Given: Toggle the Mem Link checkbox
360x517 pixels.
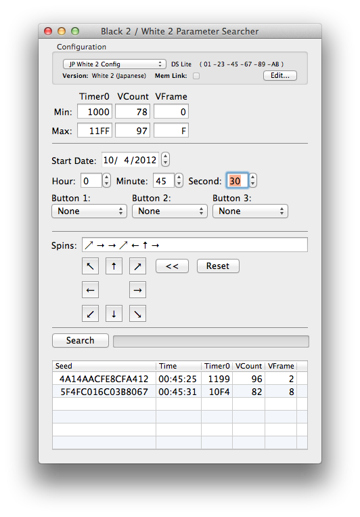Looking at the screenshot, I should (196, 76).
